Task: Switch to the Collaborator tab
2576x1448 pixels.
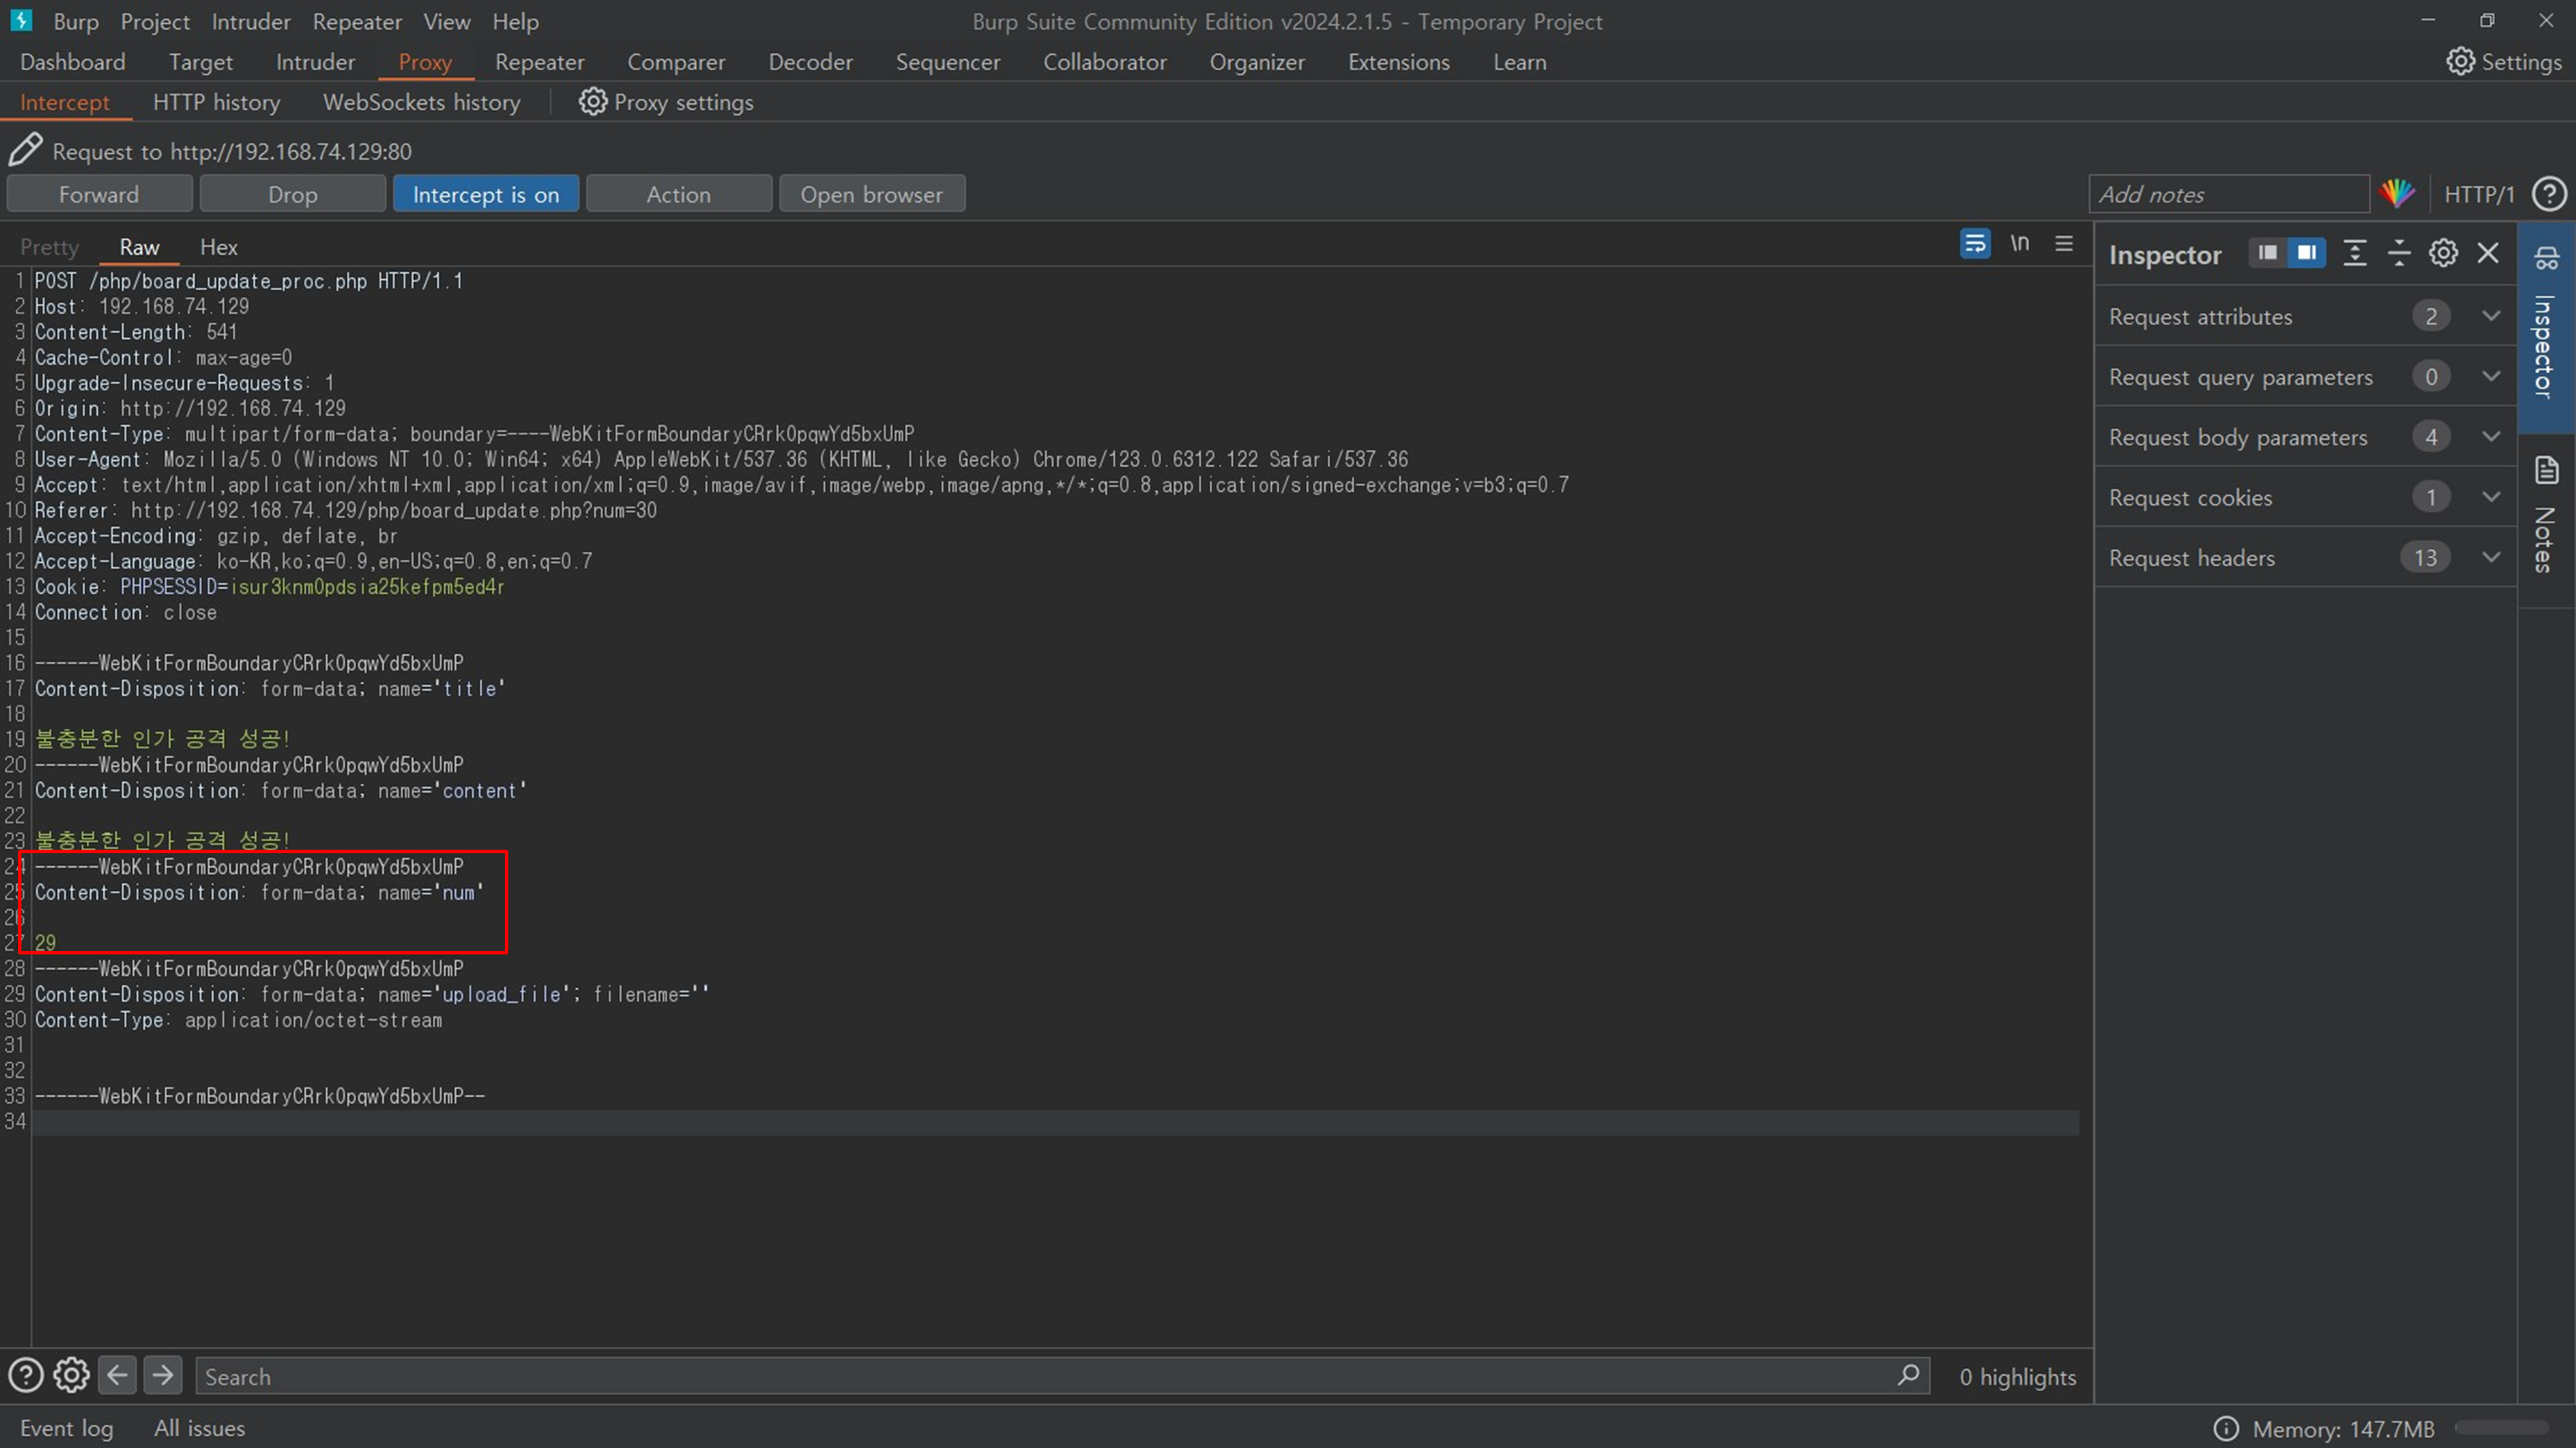Action: point(1104,62)
